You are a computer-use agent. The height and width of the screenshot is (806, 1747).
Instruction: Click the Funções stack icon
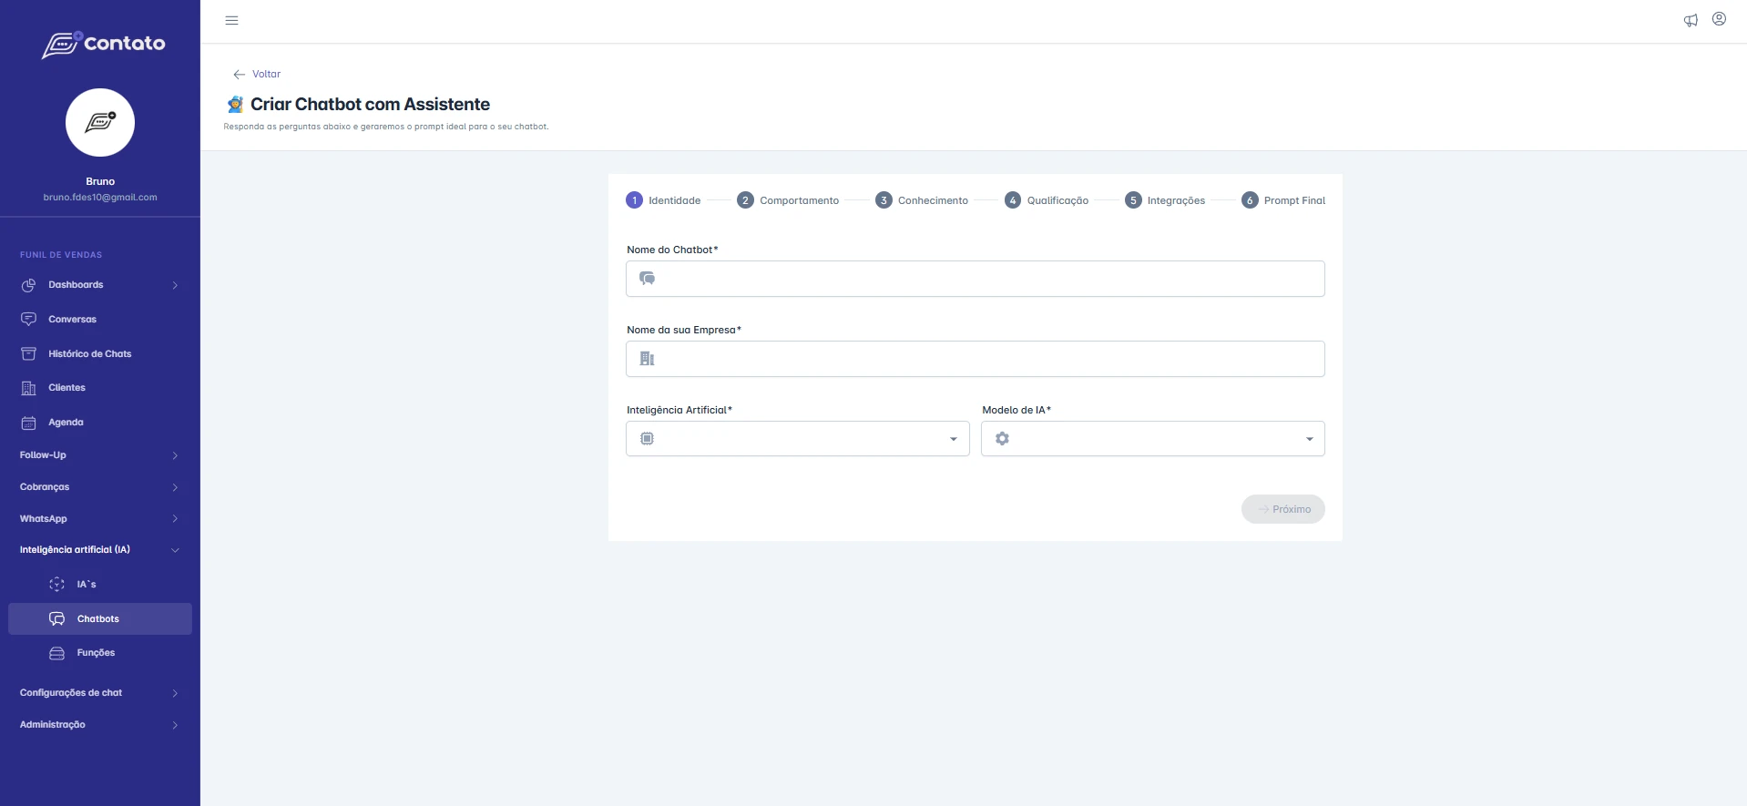[x=56, y=653]
